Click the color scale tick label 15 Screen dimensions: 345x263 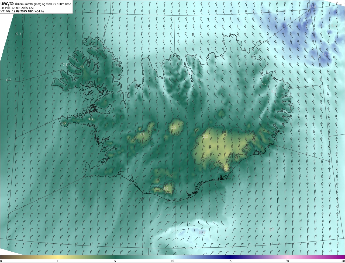click(x=230, y=261)
